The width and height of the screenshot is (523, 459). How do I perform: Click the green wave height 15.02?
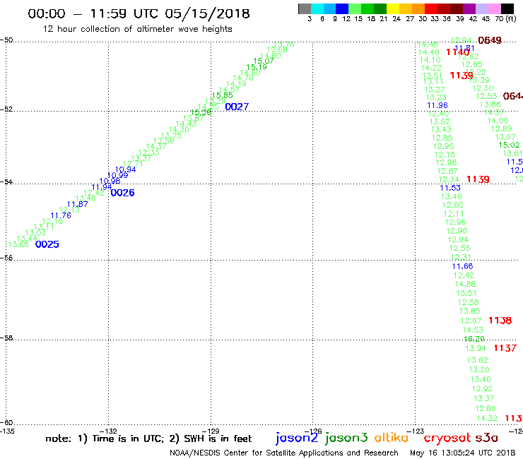pyautogui.click(x=510, y=145)
